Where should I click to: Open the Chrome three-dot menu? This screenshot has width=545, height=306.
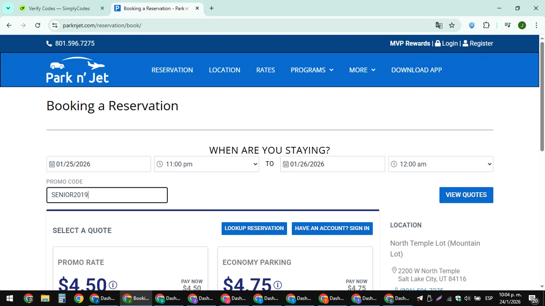[536, 25]
